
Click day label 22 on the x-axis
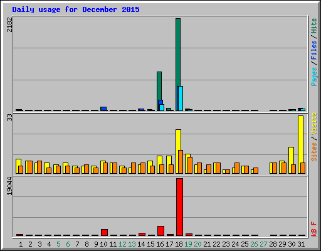click(x=216, y=244)
